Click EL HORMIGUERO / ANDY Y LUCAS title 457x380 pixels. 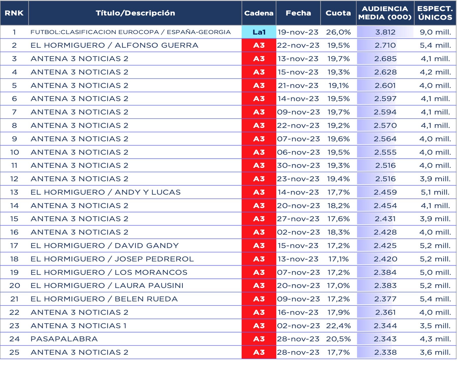(105, 192)
